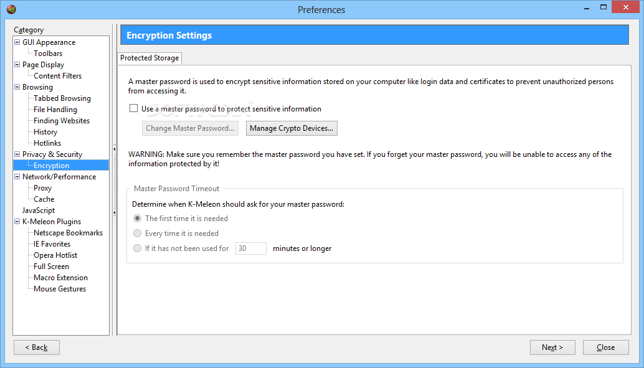Click the K-Meleon app icon in title bar
Screen dimensions: 644x368
tap(11, 9)
